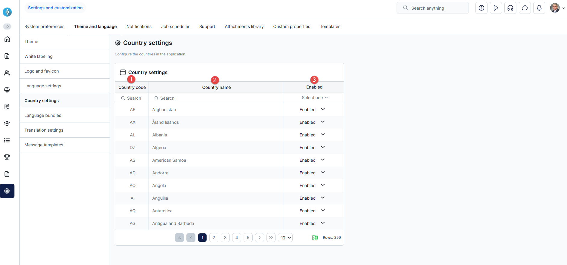Image resolution: width=567 pixels, height=265 pixels.
Task: Click the Country name search field
Action: click(x=216, y=98)
